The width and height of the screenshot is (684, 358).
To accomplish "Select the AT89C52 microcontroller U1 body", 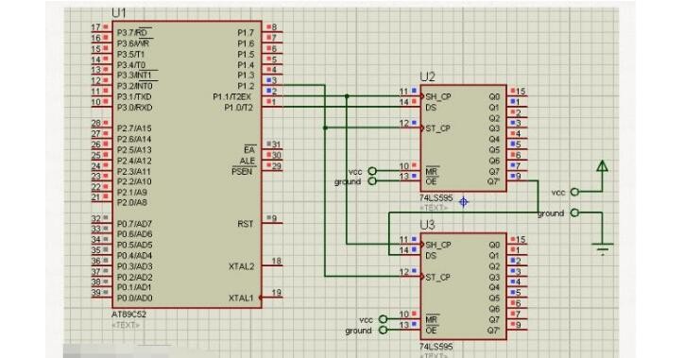I will click(x=187, y=164).
